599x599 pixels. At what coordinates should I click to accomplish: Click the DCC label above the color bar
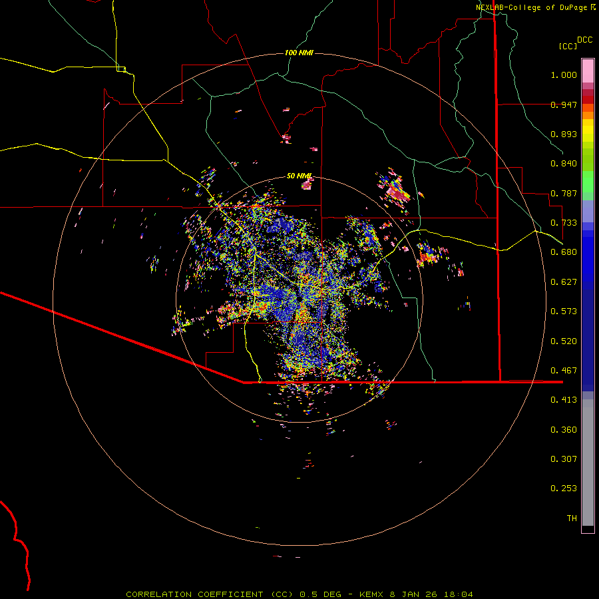584,40
